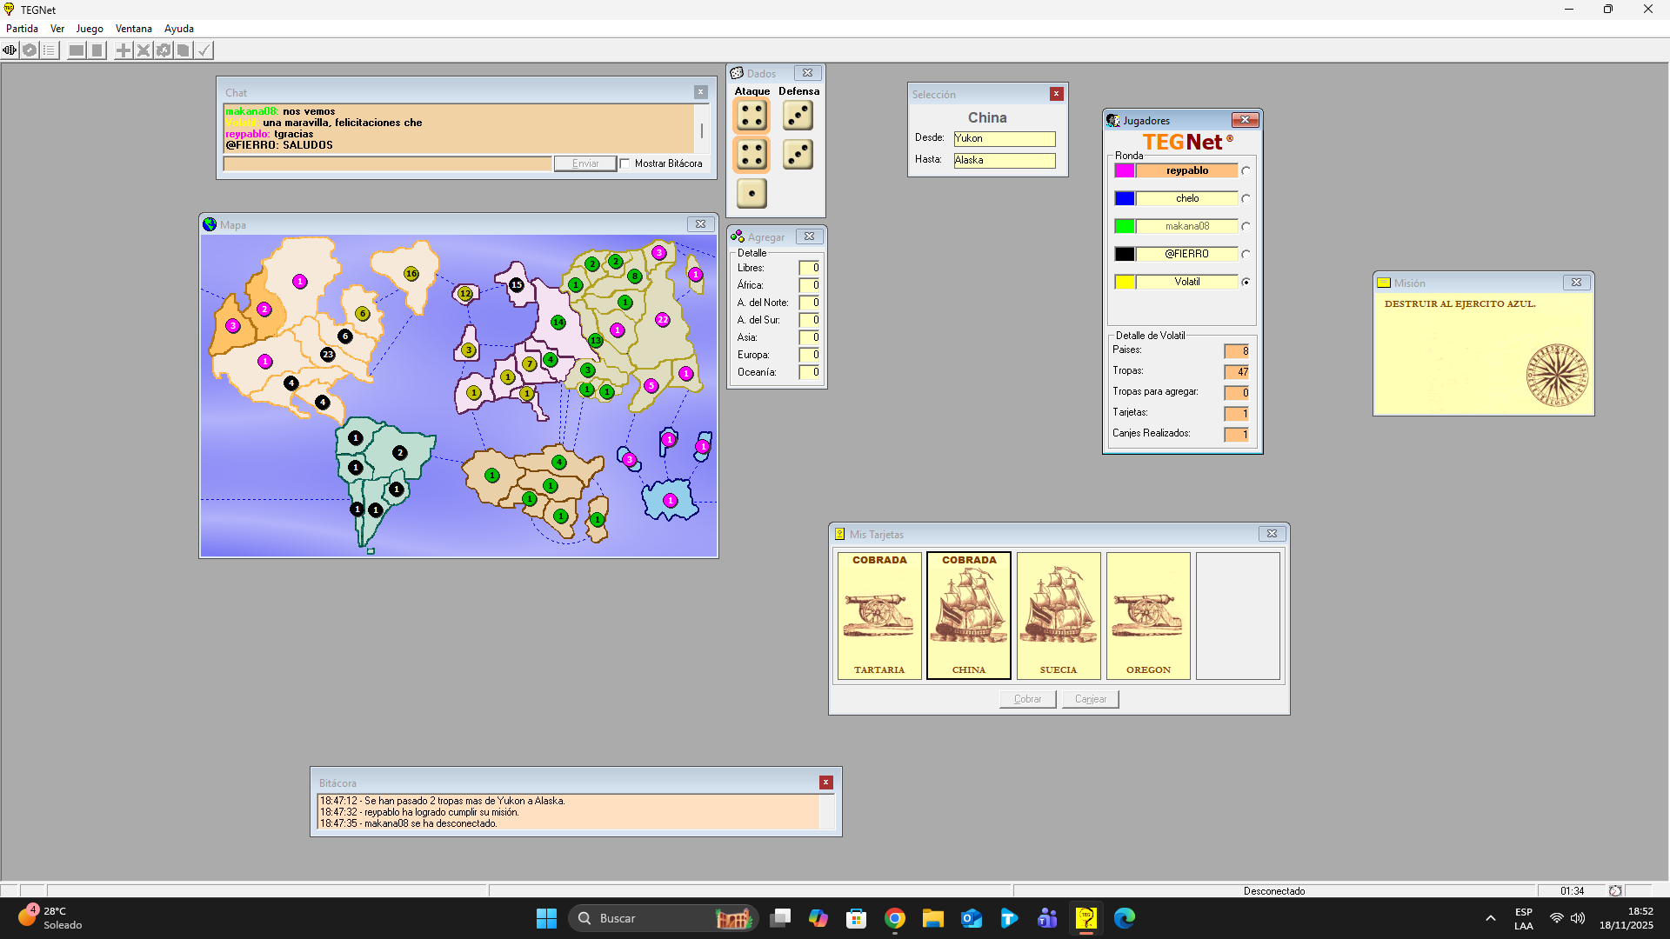The image size is (1670, 939).
Task: Click the blue color swatch for chelo
Action: tap(1125, 198)
